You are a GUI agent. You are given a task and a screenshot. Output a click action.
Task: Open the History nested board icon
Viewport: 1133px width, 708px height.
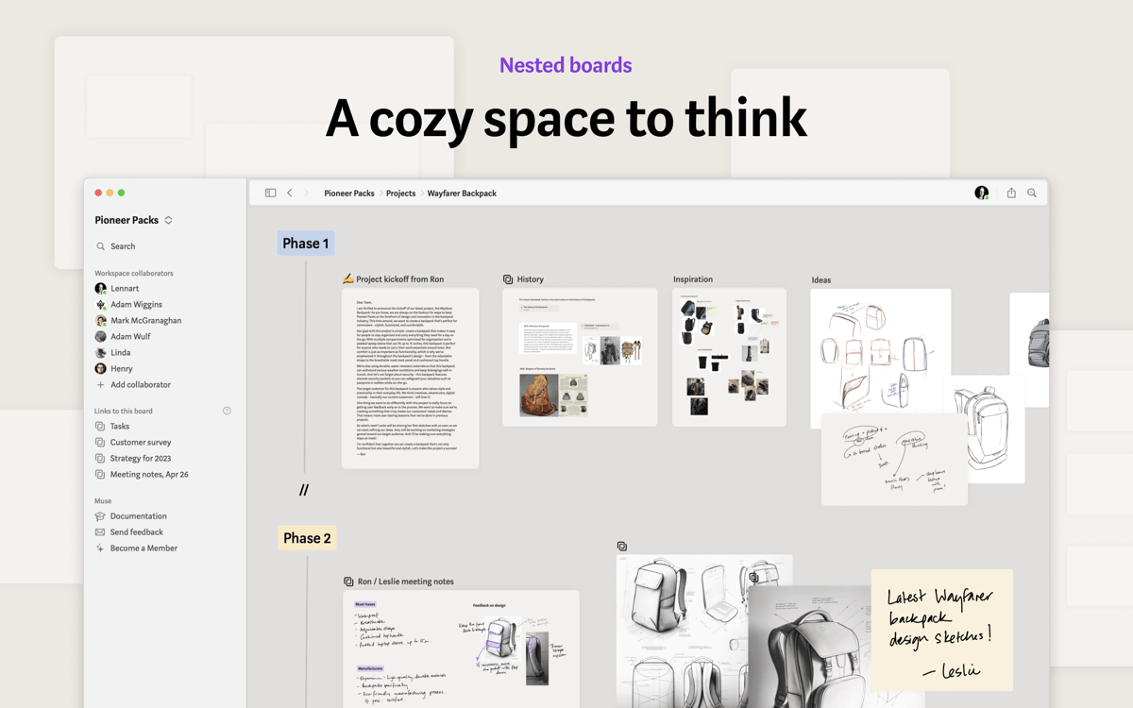(x=508, y=279)
